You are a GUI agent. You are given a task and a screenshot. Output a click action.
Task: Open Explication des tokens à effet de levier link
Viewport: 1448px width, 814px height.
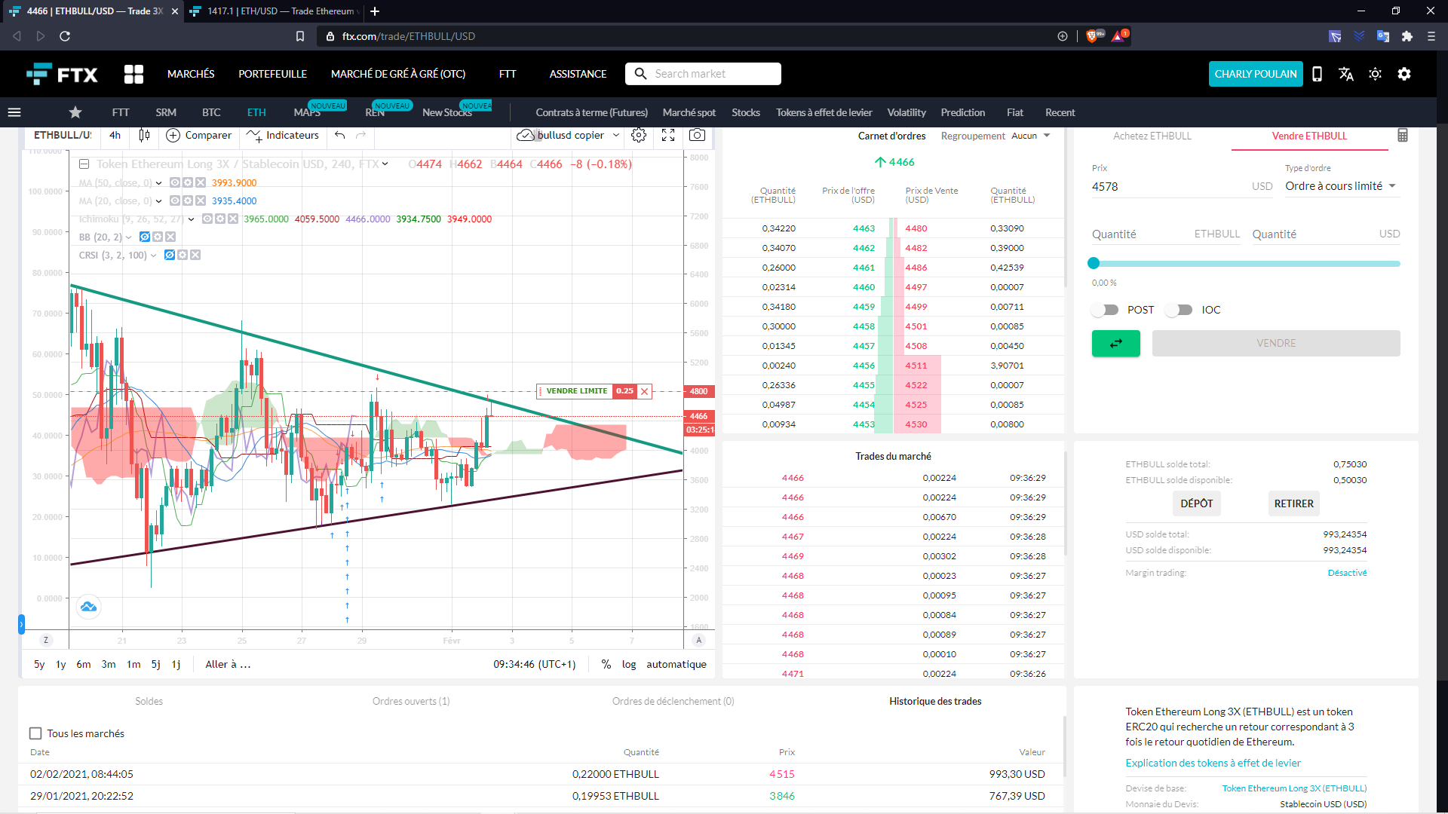click(1213, 763)
